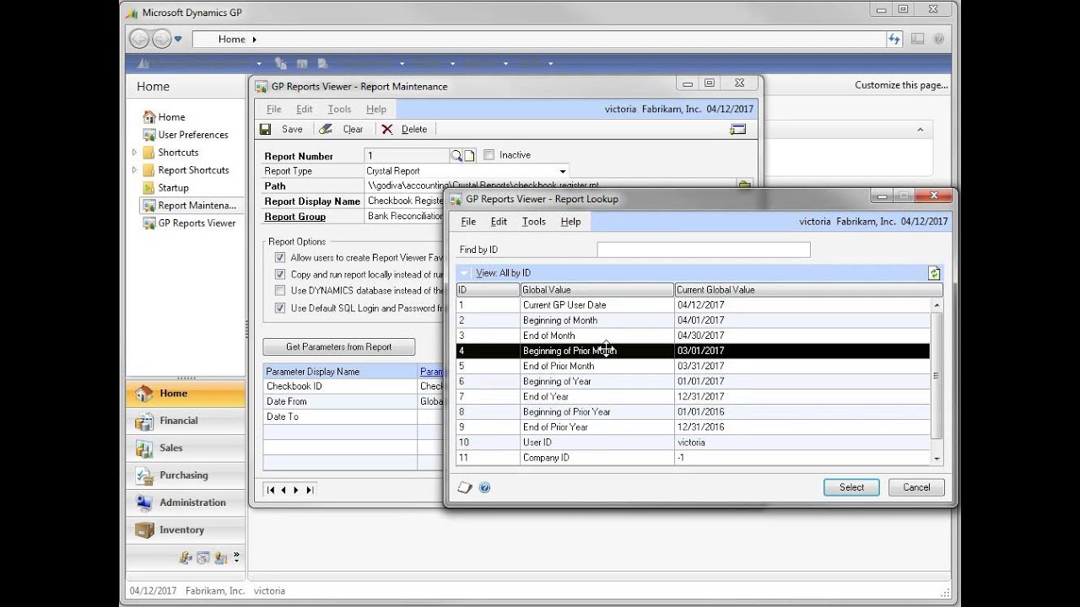
Task: Open the recent pages dropdown beside navigation arrows
Action: click(178, 39)
